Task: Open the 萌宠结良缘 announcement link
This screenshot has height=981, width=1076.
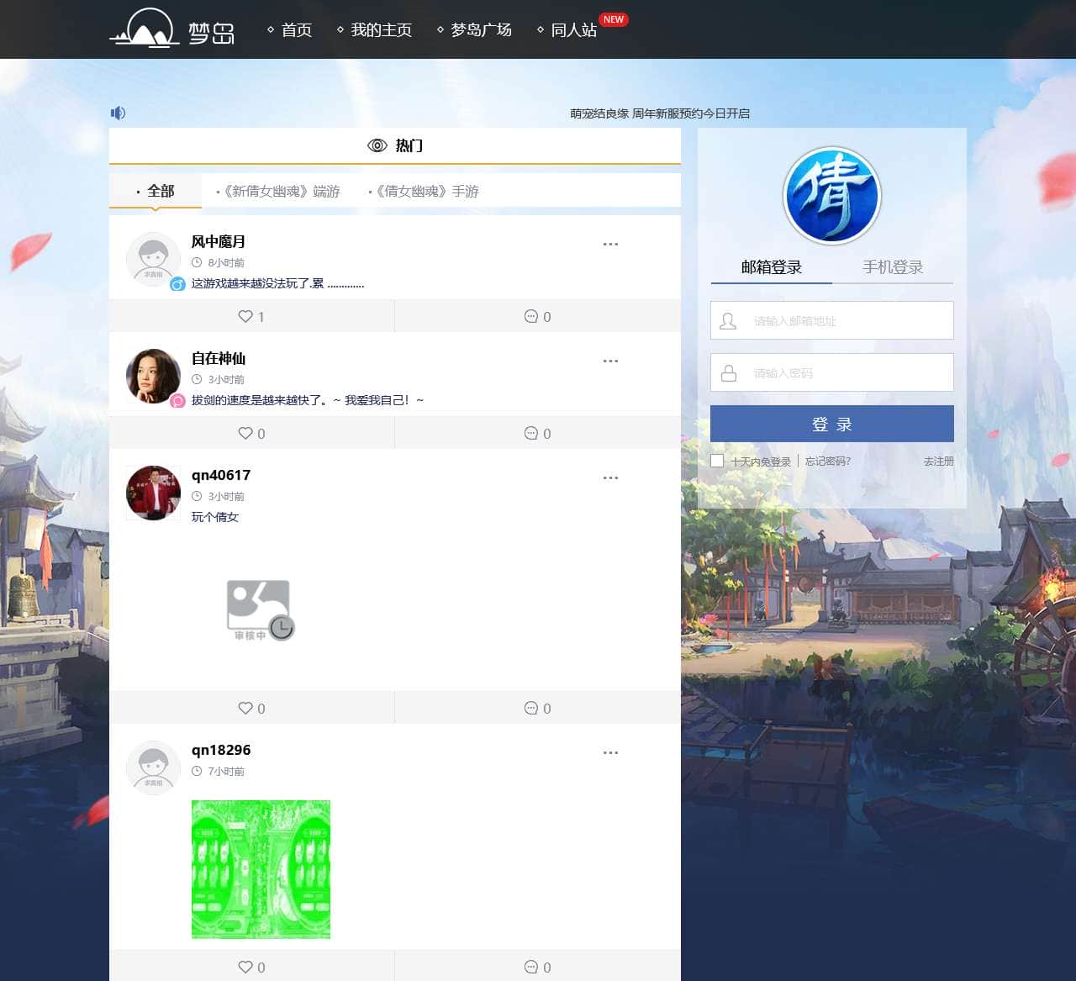Action: coord(660,113)
